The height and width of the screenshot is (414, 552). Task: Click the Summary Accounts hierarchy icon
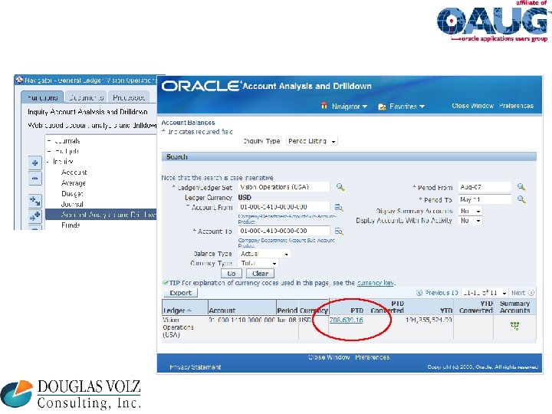tap(514, 326)
